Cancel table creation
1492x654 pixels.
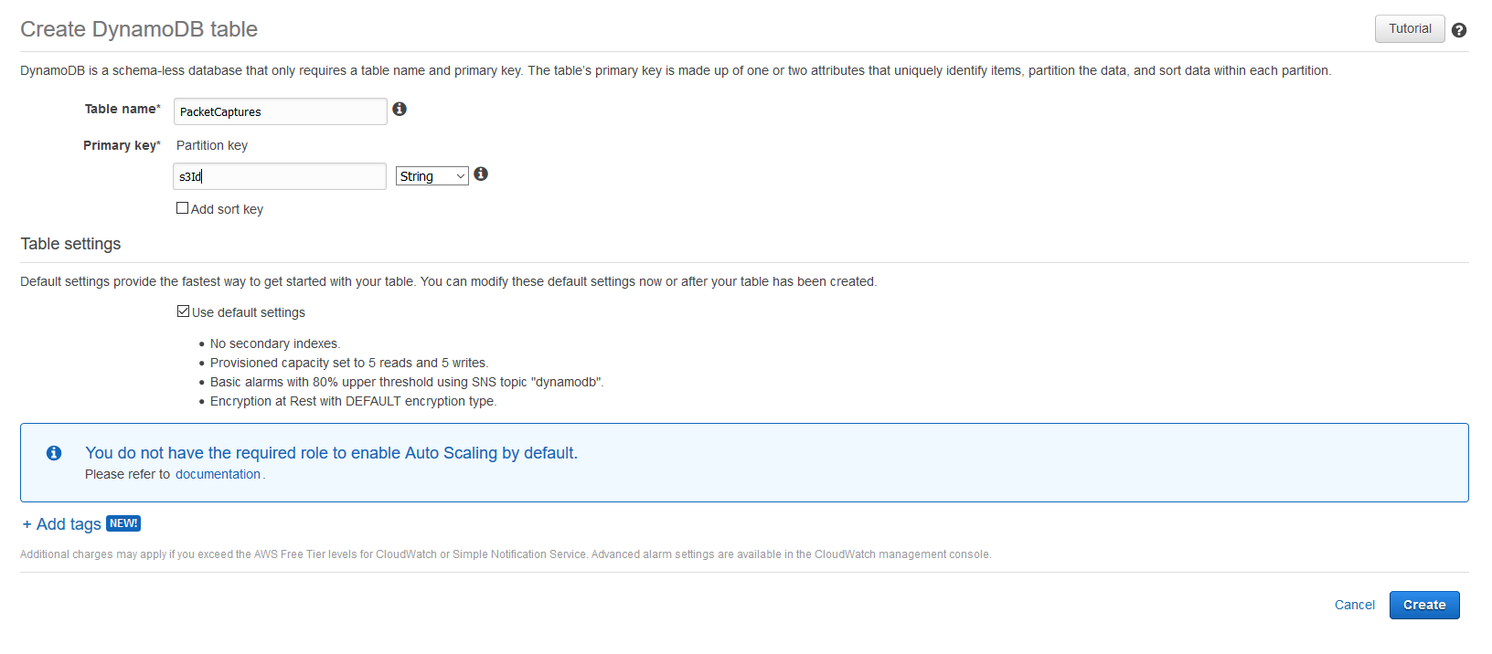coord(1354,605)
